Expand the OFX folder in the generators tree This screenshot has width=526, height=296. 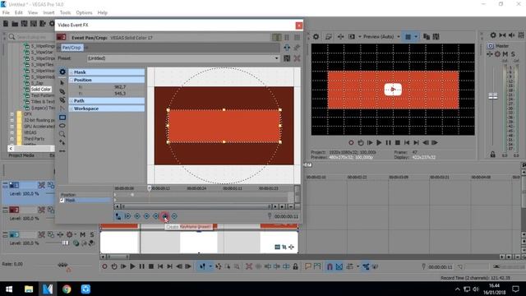tap(12, 114)
